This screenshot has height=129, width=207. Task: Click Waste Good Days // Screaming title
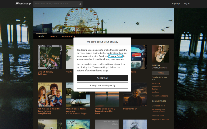coord(105,111)
